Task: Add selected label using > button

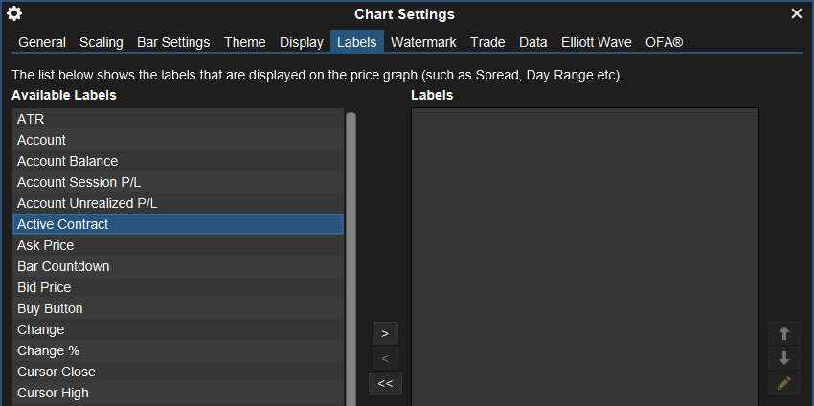Action: pos(384,333)
